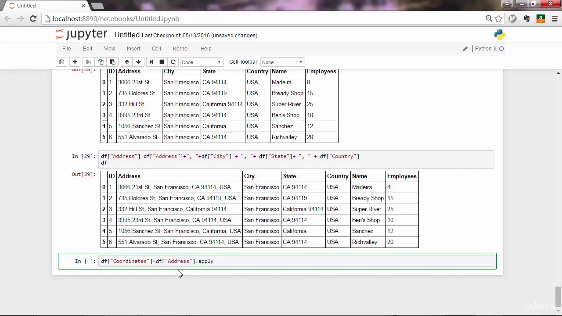Close the Untitled browser tab
This screenshot has height=316, width=562.
point(83,6)
